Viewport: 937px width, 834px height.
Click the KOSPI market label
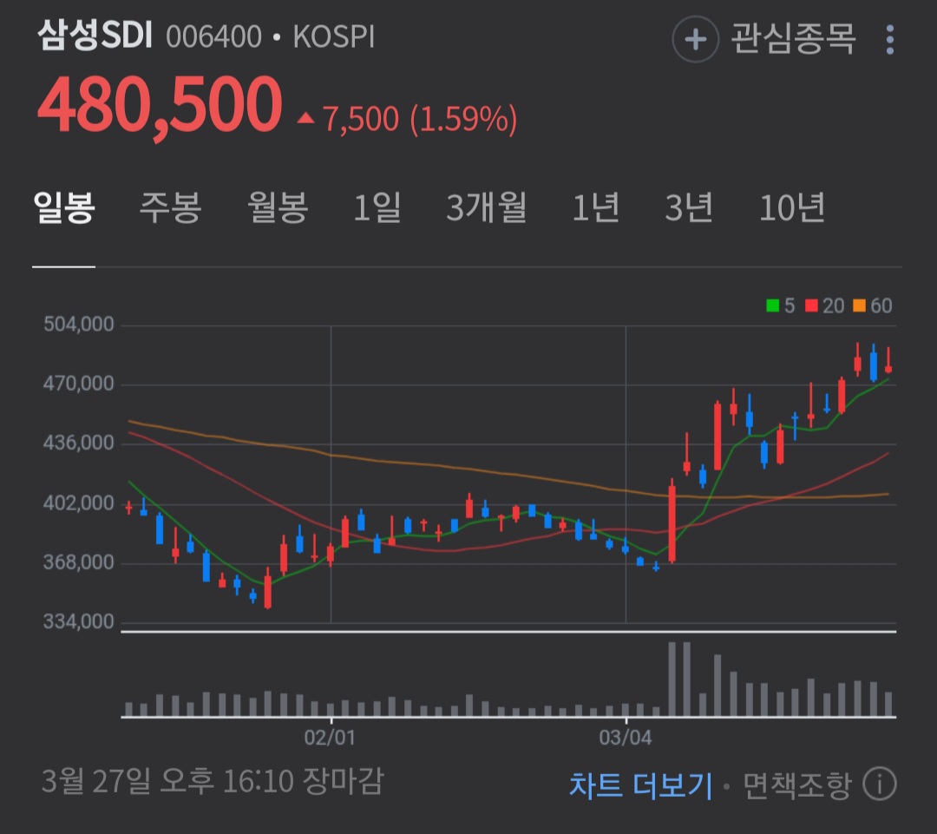[333, 37]
